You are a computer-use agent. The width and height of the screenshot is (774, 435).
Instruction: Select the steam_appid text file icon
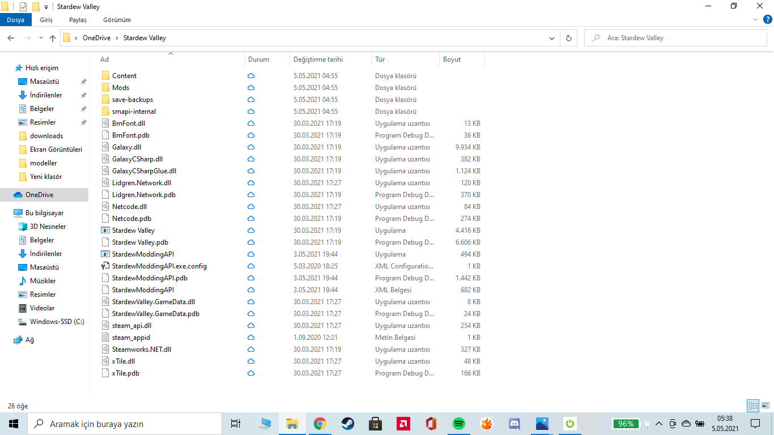coord(105,338)
